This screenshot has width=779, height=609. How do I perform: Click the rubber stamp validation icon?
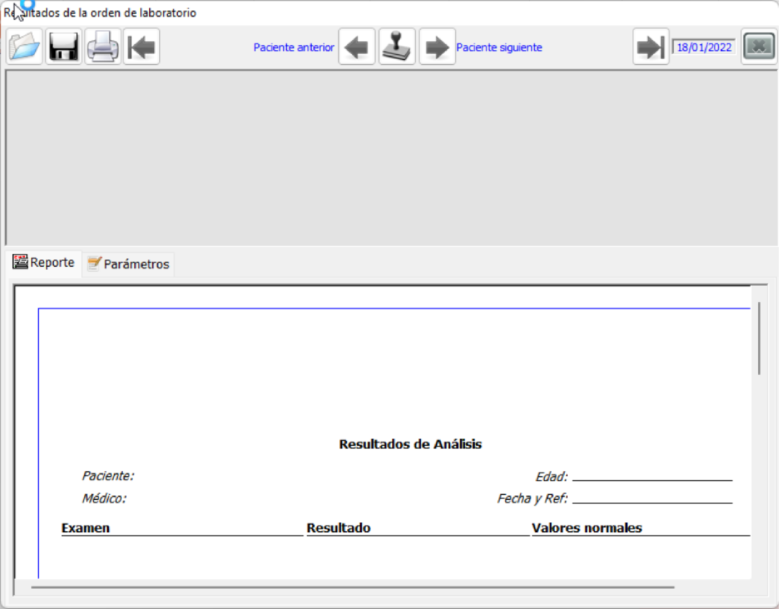pyautogui.click(x=397, y=46)
